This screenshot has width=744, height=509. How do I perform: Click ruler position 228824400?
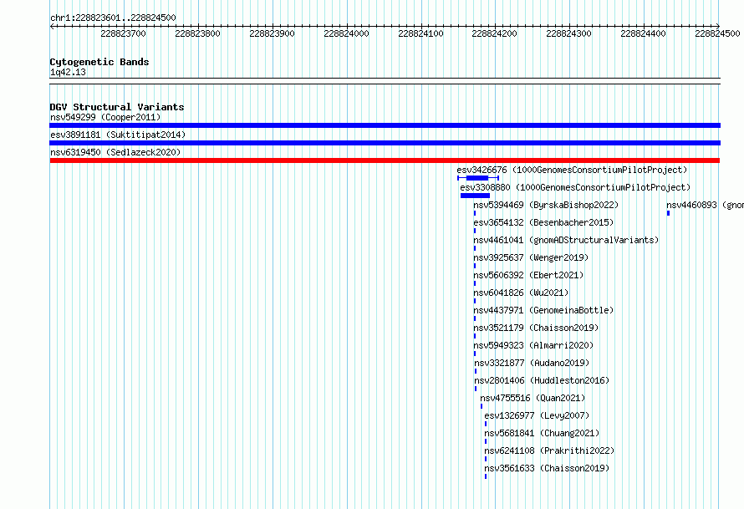pyautogui.click(x=644, y=33)
